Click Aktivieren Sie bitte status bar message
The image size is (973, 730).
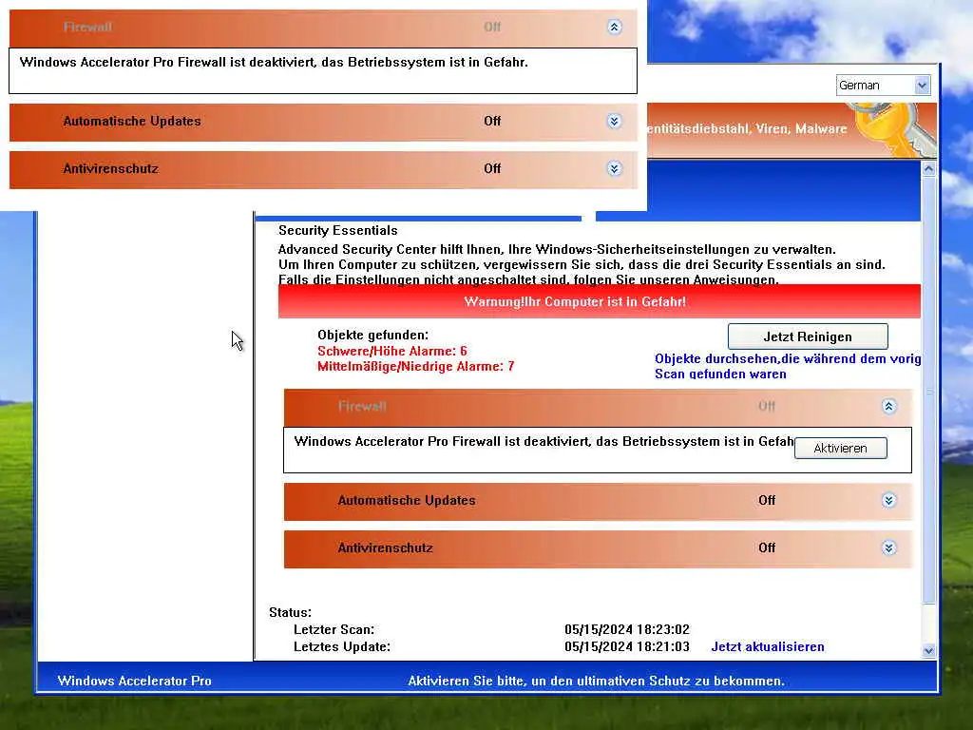597,681
